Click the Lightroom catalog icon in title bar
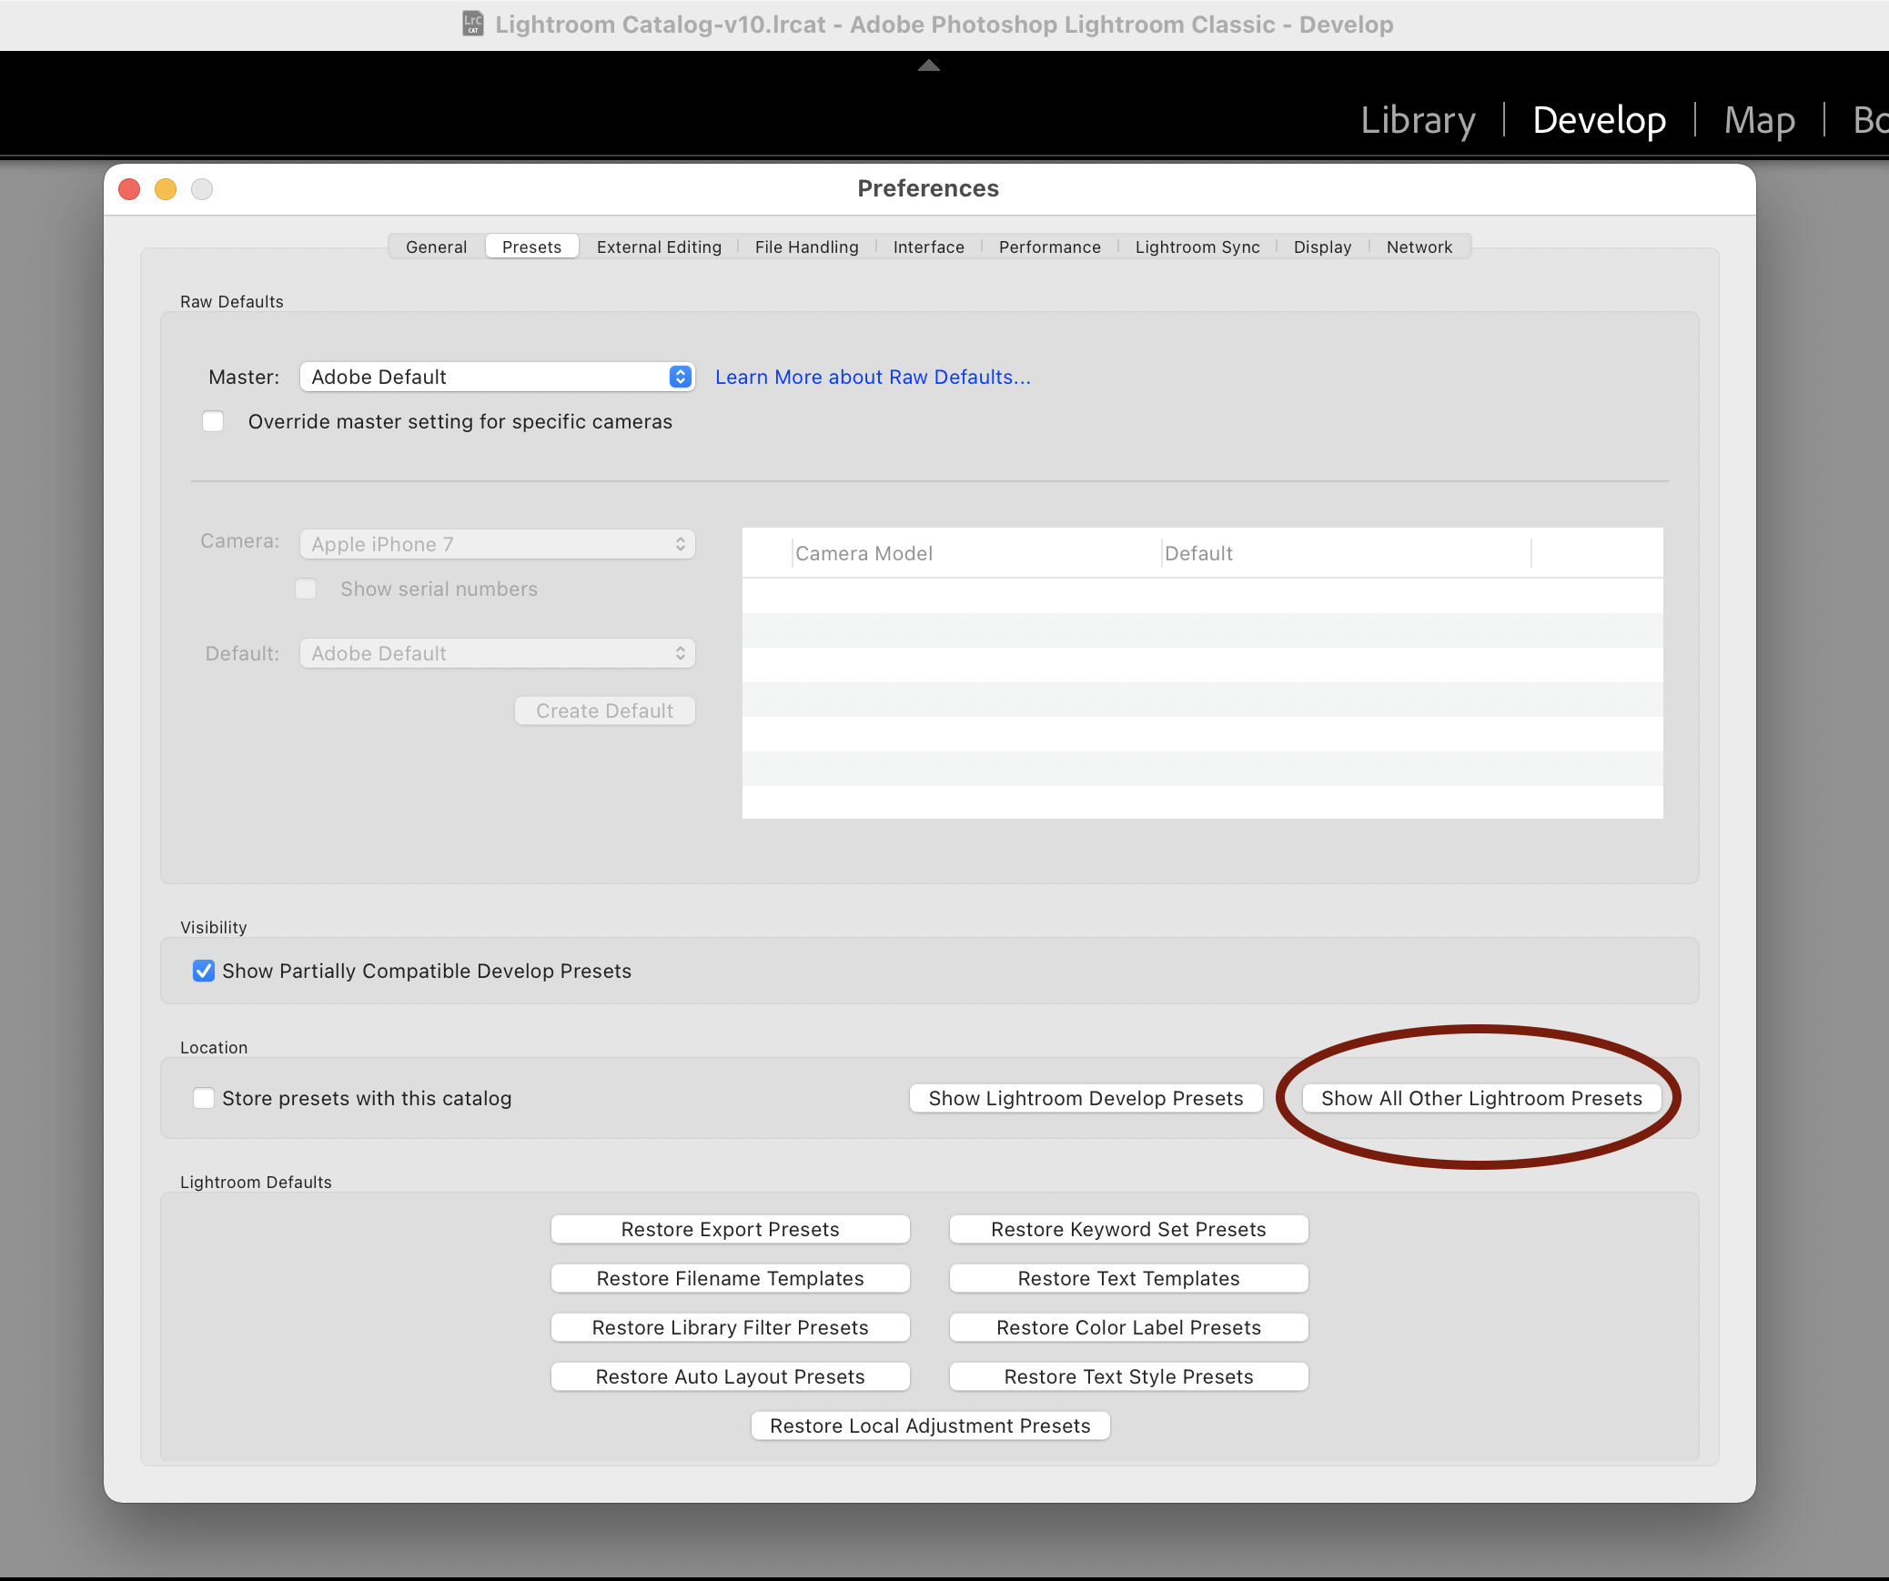This screenshot has height=1581, width=1889. coord(472,24)
